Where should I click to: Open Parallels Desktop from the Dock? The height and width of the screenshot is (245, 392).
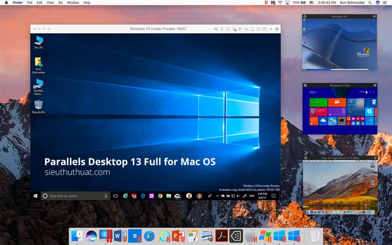[x=106, y=236]
